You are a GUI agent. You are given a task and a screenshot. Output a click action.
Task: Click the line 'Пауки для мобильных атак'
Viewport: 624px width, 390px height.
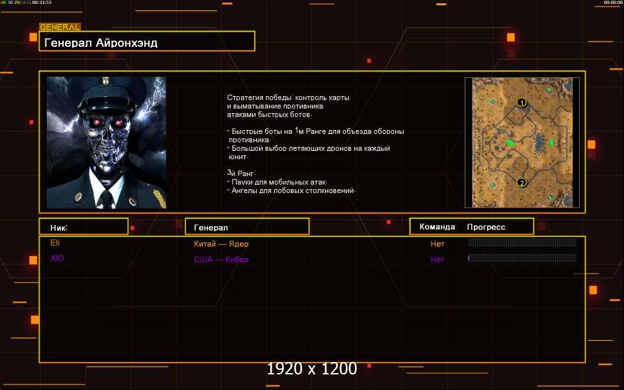[x=277, y=182]
